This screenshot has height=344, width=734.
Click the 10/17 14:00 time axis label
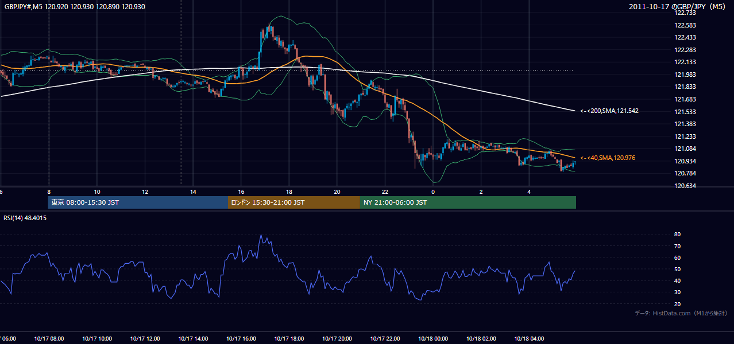pyautogui.click(x=193, y=338)
